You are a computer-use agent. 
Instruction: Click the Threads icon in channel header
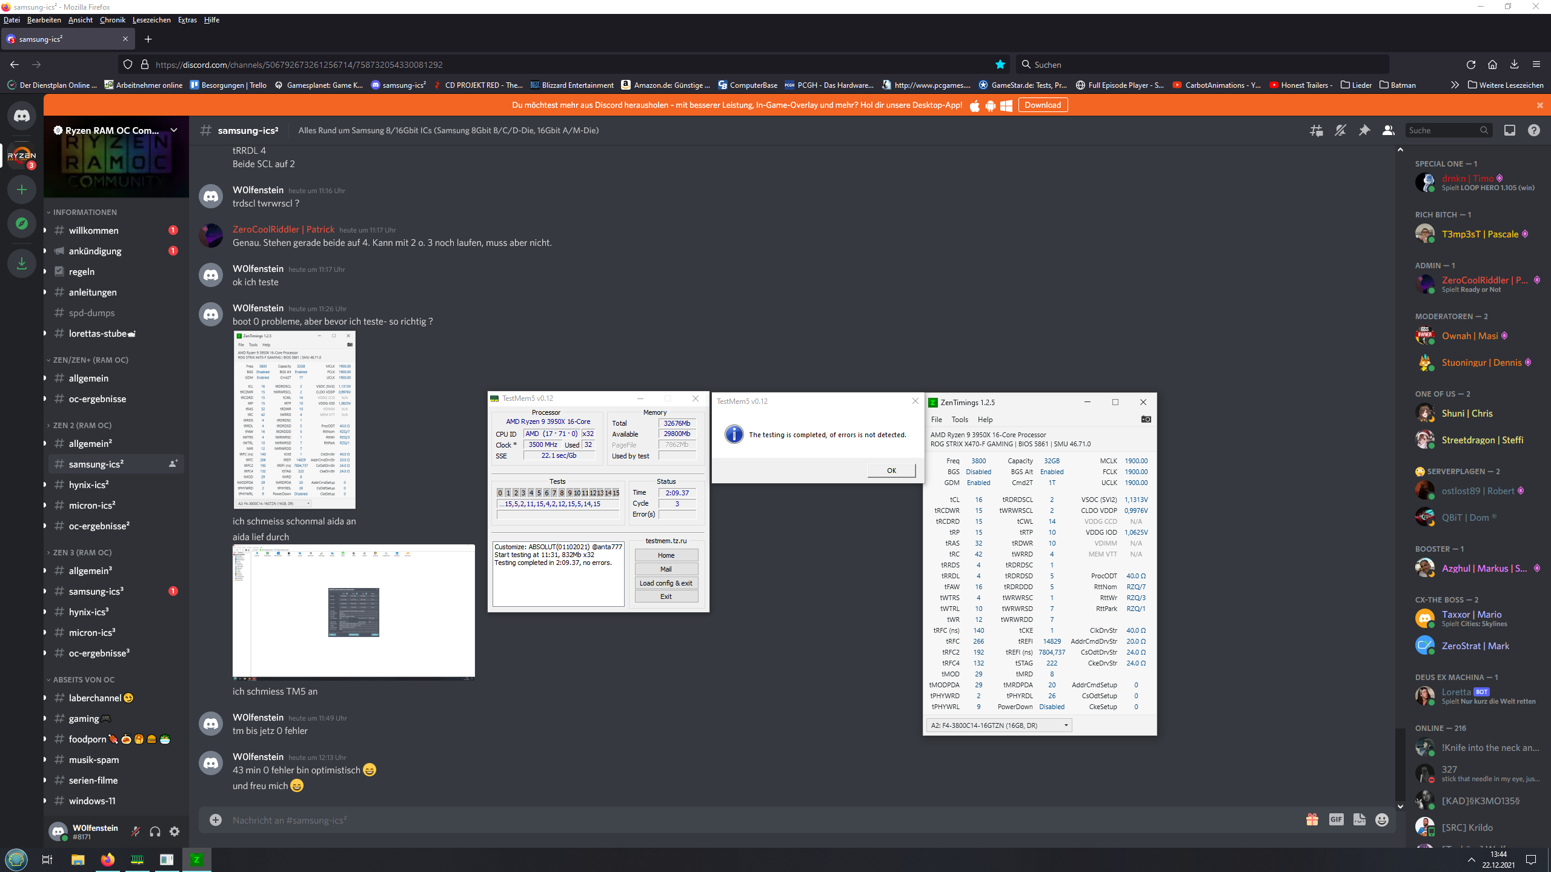[1316, 130]
